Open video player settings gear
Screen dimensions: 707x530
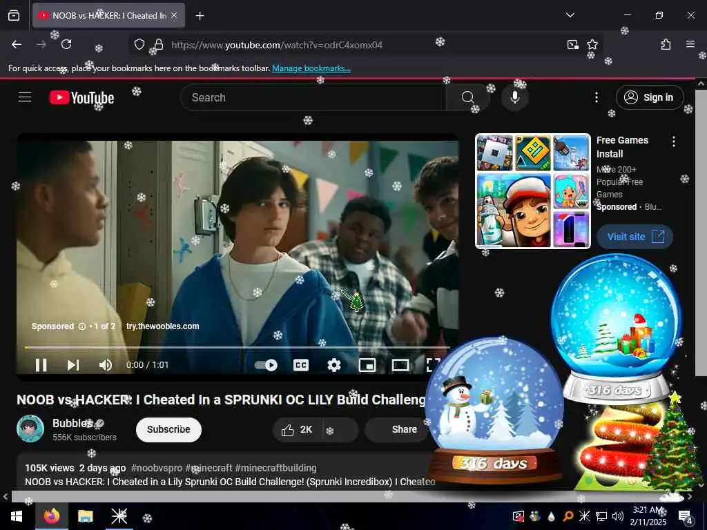click(333, 364)
